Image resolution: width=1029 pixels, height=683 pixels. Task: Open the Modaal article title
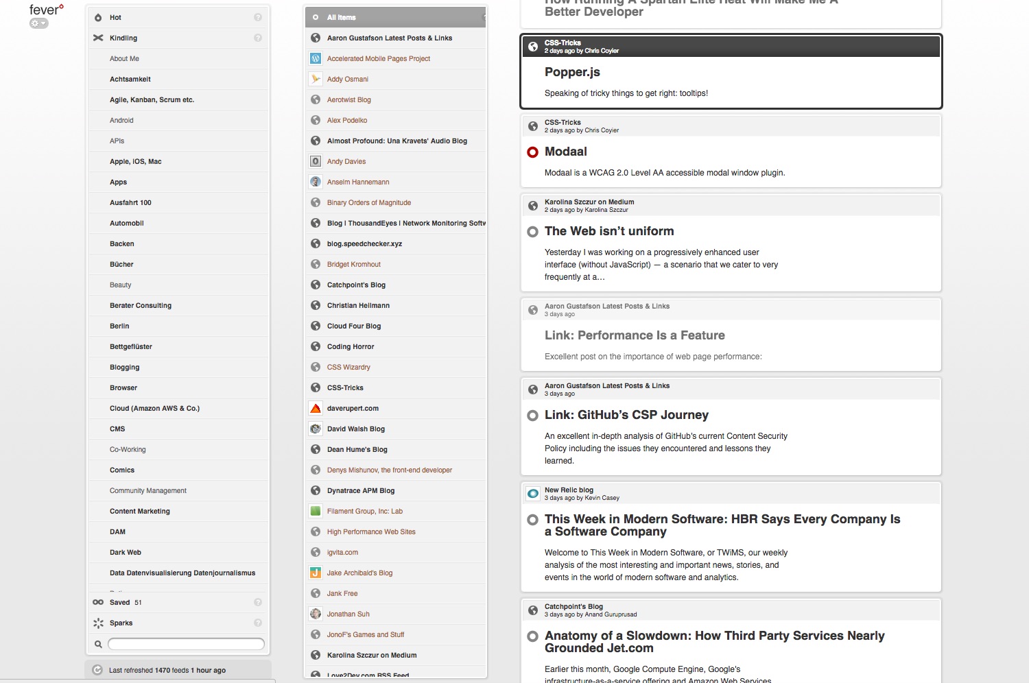tap(566, 152)
